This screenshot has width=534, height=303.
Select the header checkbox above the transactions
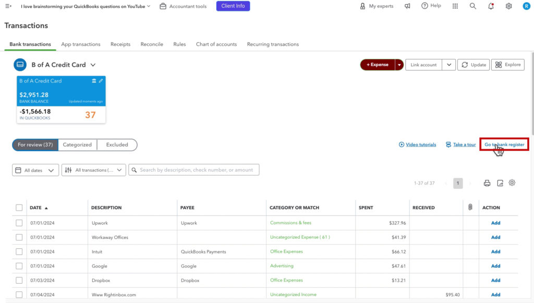click(19, 207)
